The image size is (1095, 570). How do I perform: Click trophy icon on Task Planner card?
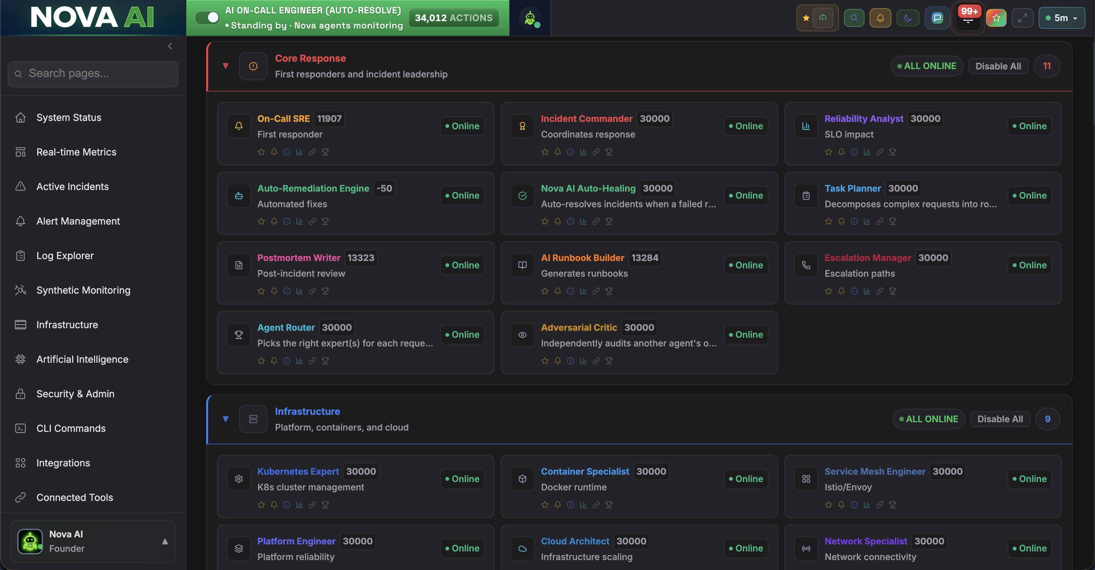892,221
